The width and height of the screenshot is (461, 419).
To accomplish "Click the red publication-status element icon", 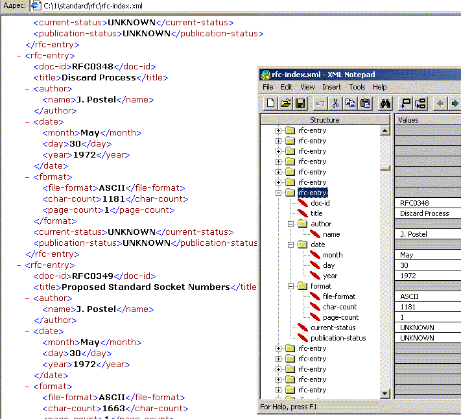I will [x=303, y=337].
